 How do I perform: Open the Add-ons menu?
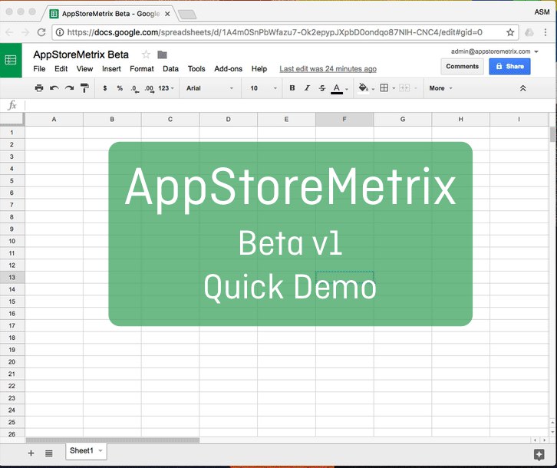[228, 68]
